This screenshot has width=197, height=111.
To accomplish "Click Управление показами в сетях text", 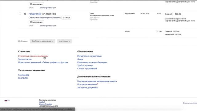I will [102, 16].
